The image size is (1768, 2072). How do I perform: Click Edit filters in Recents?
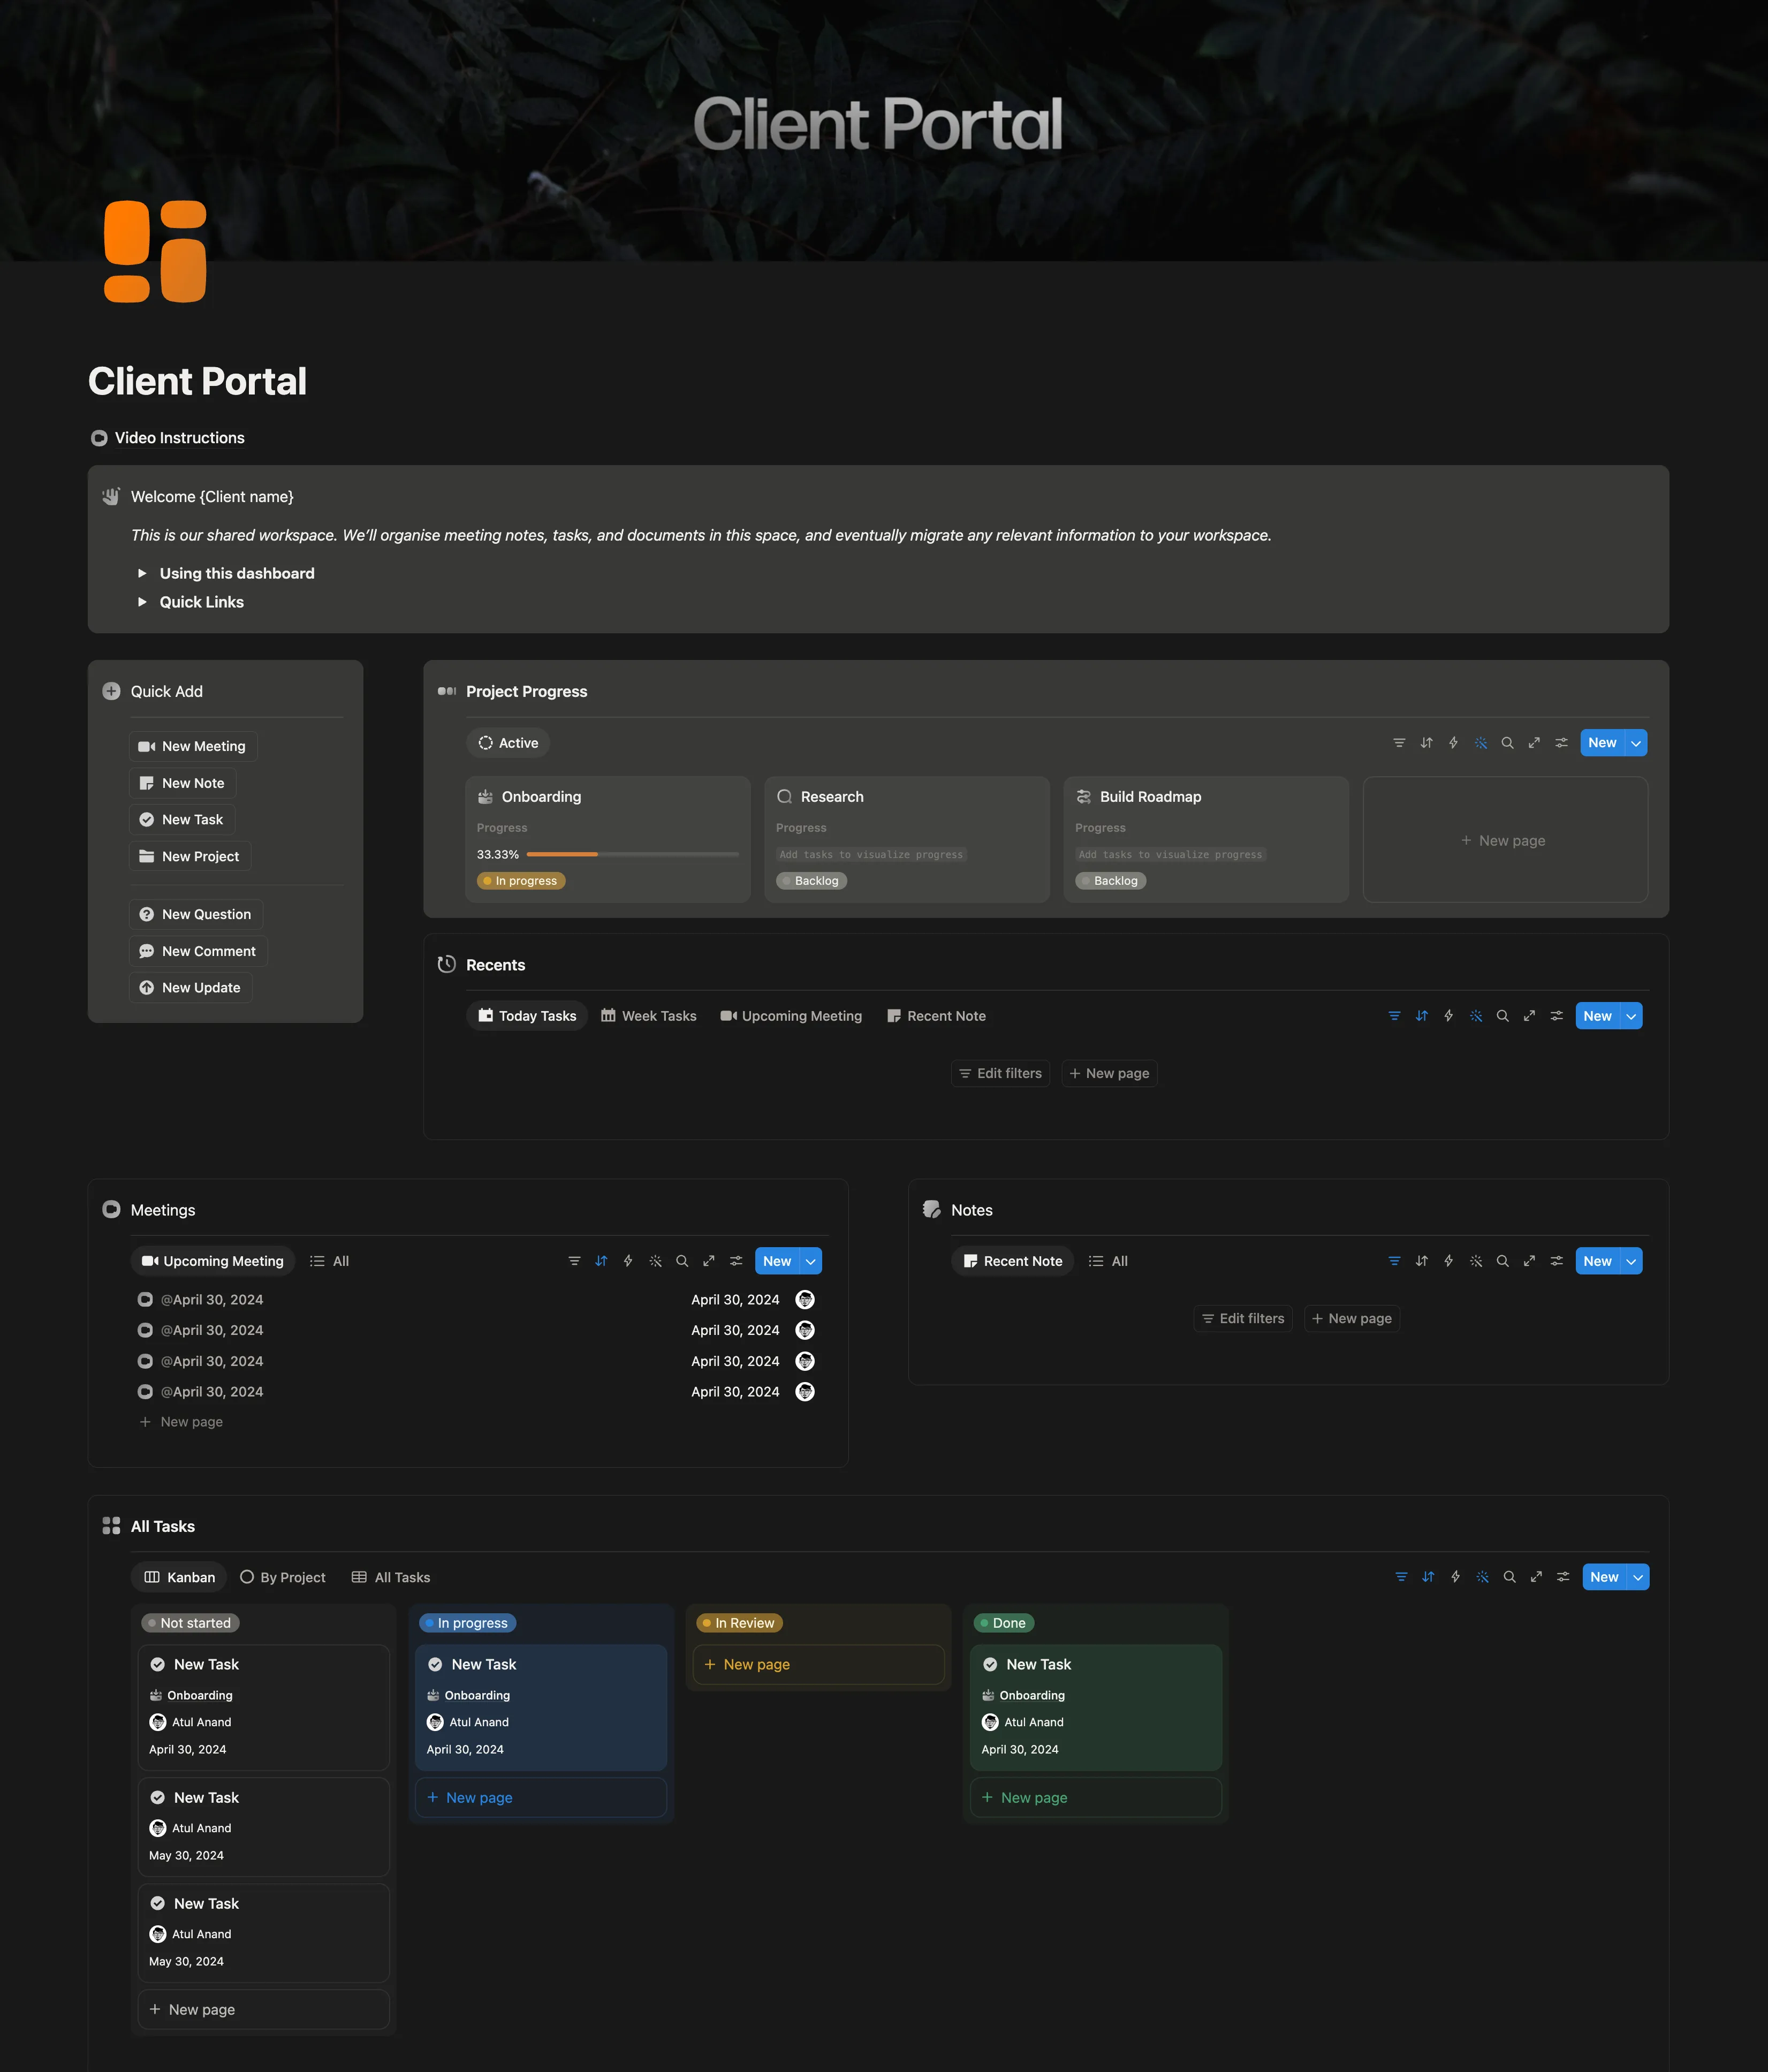(x=1000, y=1073)
